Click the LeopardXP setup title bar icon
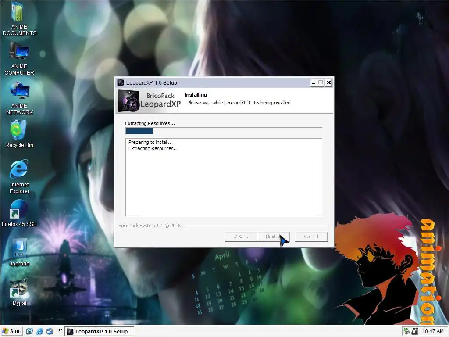The width and height of the screenshot is (449, 337). (x=121, y=83)
